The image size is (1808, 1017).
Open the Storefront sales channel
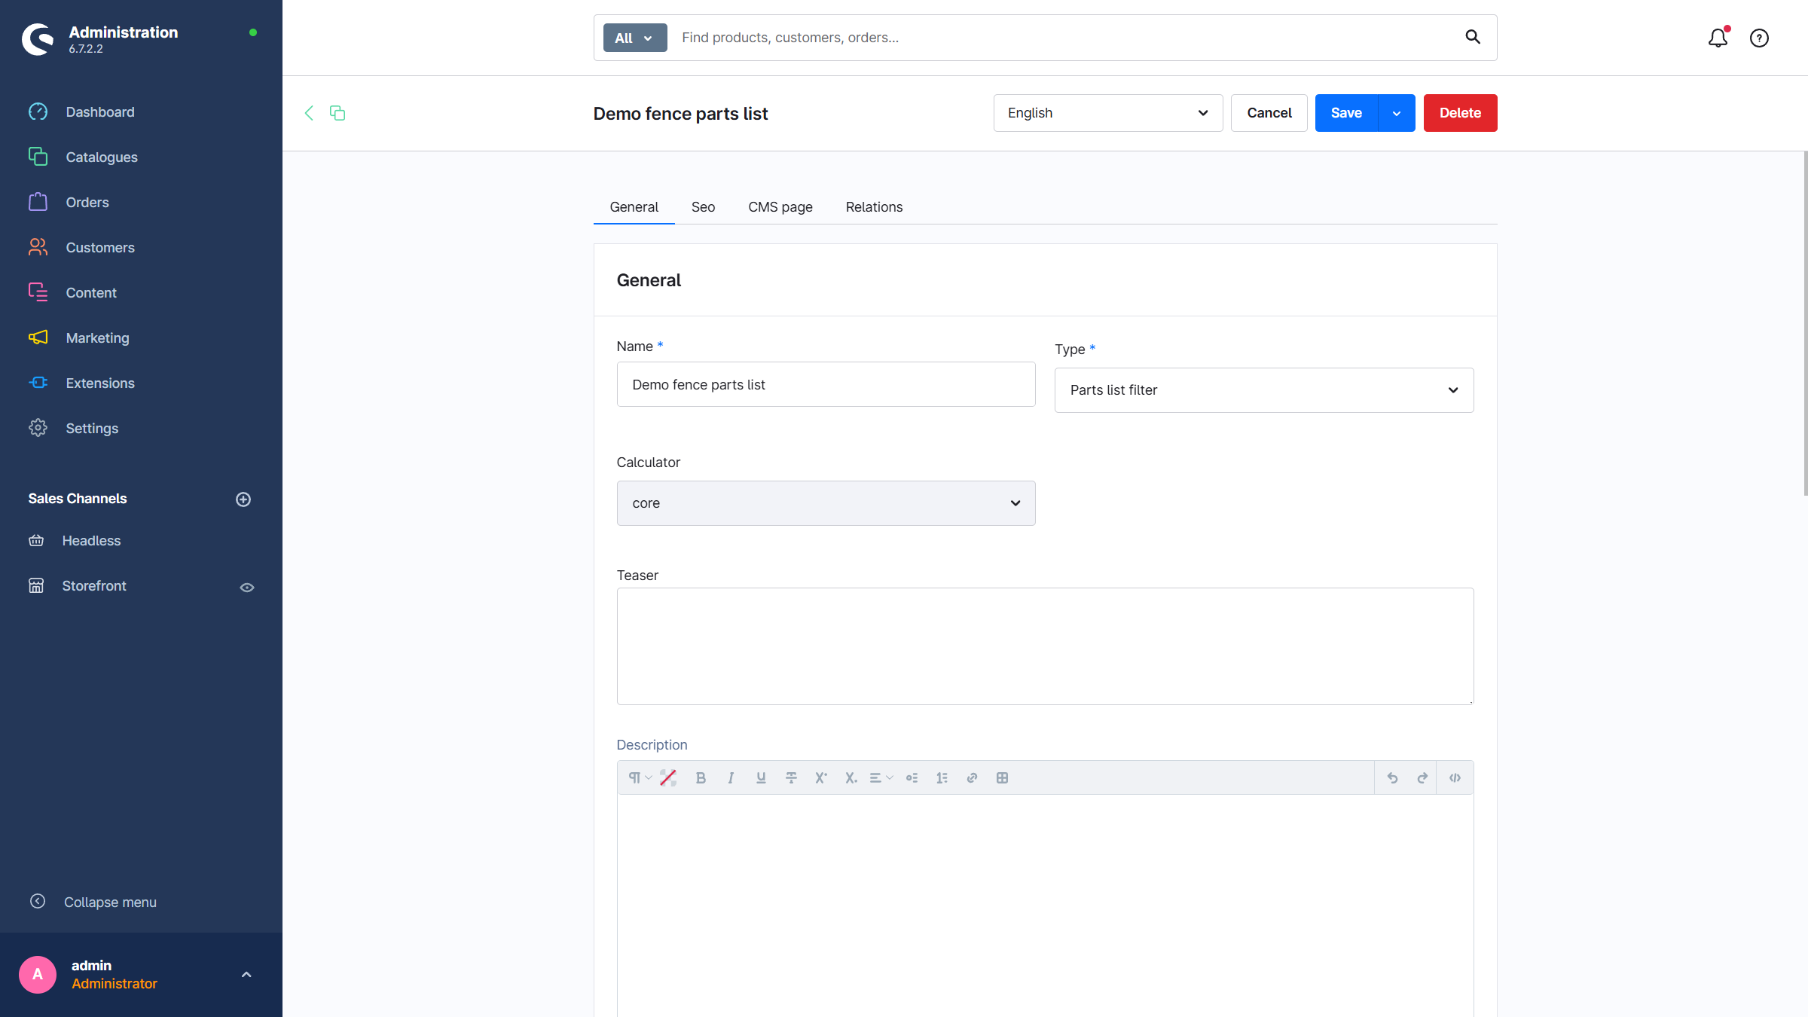click(94, 585)
